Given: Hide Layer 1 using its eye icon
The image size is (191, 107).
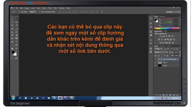Looking at the screenshot, I should point(155,62).
